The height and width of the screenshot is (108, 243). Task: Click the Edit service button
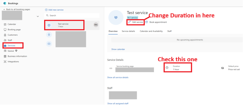pos(136,22)
